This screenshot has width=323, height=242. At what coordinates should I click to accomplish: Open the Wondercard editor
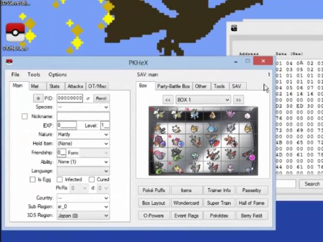tap(186, 203)
